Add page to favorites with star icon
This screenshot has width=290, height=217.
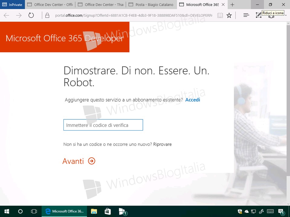tap(229, 15)
